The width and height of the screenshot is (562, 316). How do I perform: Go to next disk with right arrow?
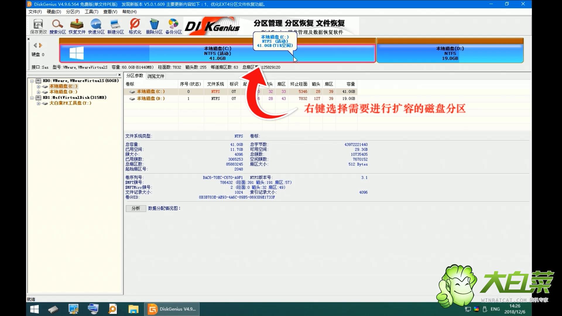point(41,45)
